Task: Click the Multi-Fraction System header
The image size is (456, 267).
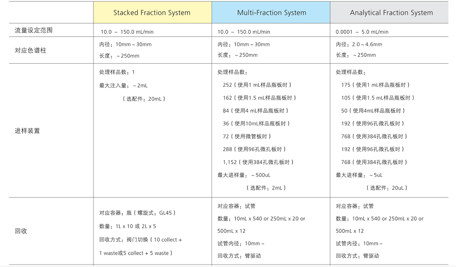Action: click(272, 12)
